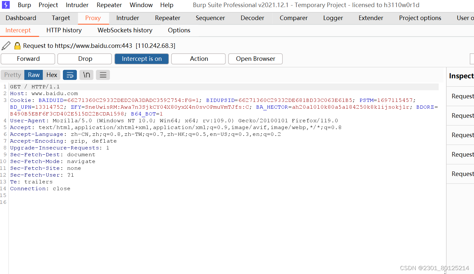The width and height of the screenshot is (474, 274).
Task: Switch to the Dashboard tab
Action: (x=21, y=18)
